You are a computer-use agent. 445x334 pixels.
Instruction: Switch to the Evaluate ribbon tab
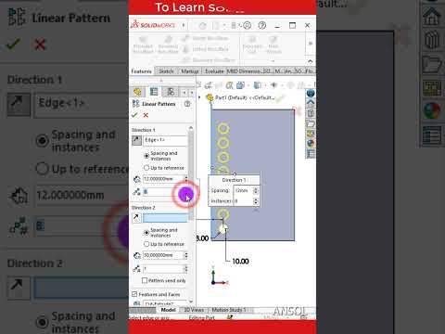tap(214, 71)
